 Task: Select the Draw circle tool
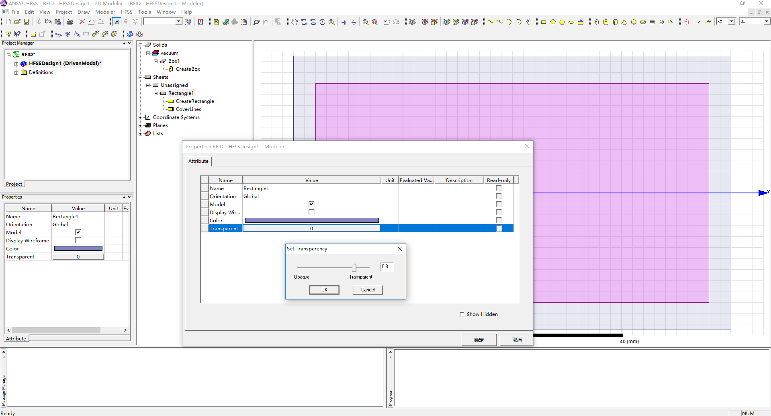pyautogui.click(x=553, y=22)
